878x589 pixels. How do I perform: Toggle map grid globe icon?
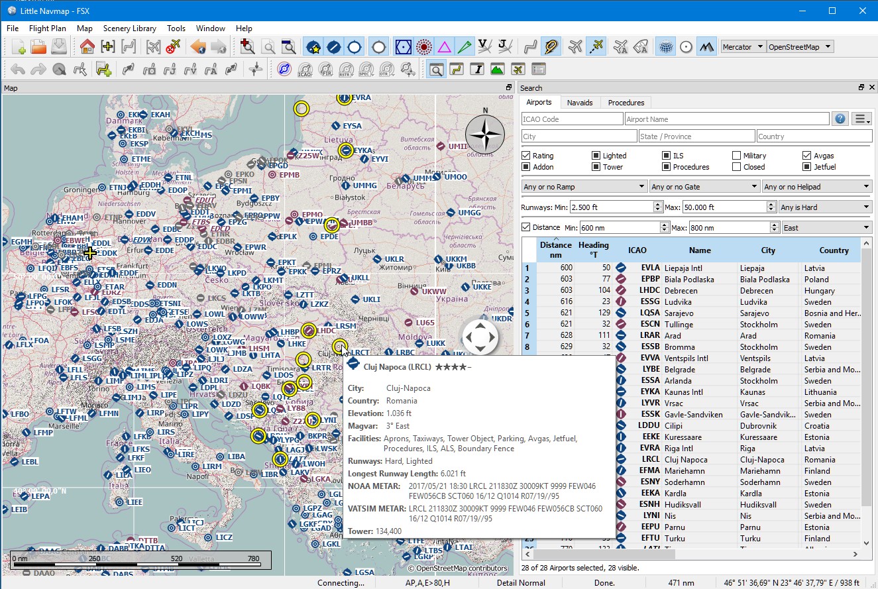coord(666,47)
